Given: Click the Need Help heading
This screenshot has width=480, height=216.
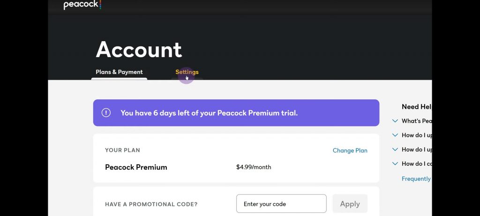Looking at the screenshot, I should pyautogui.click(x=417, y=106).
